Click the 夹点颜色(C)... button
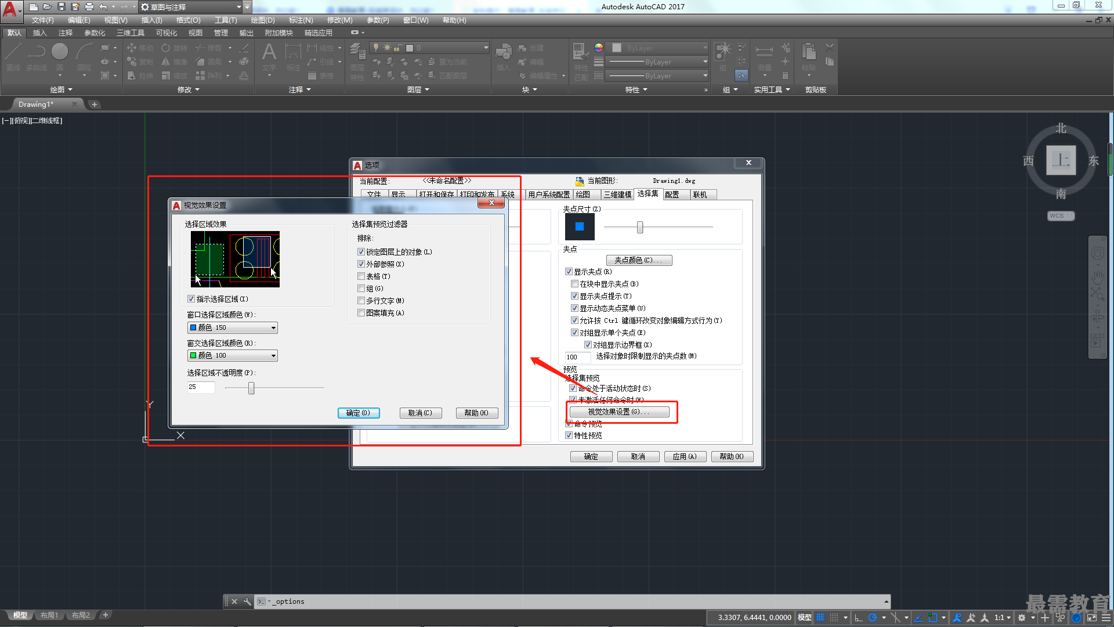 [639, 260]
